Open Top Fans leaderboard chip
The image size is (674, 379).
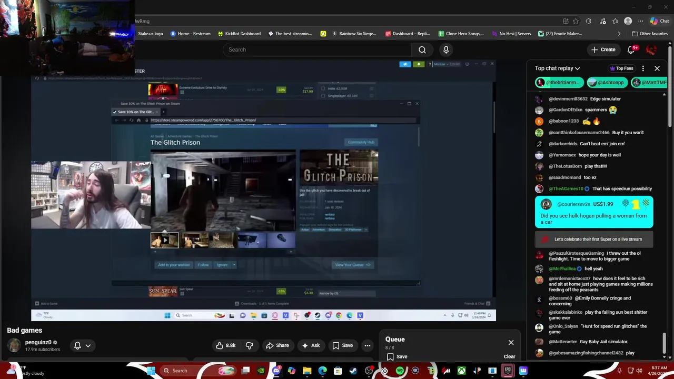(x=621, y=68)
